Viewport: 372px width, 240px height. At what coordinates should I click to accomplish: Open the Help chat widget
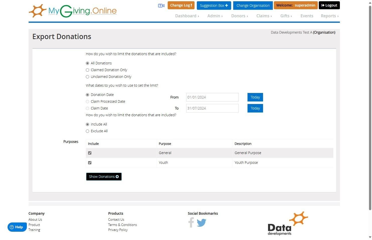(17, 227)
